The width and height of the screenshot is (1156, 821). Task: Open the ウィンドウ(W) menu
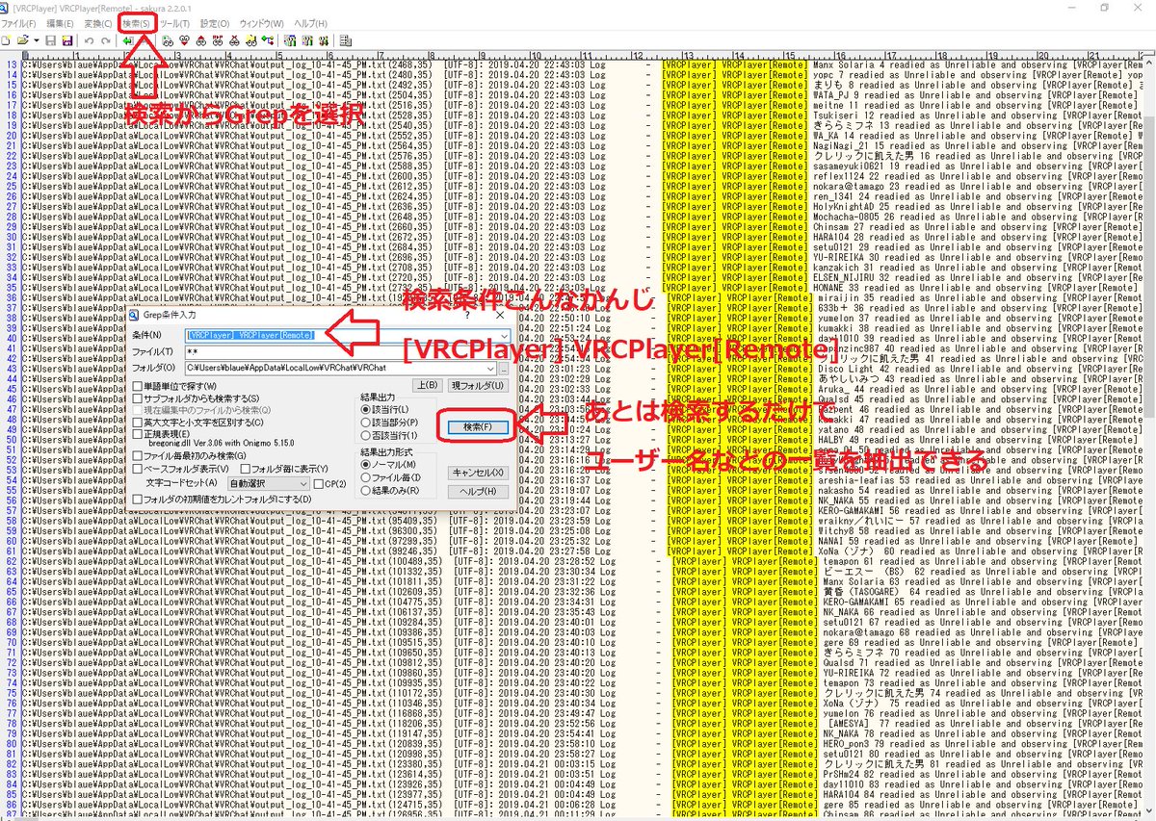click(x=262, y=22)
